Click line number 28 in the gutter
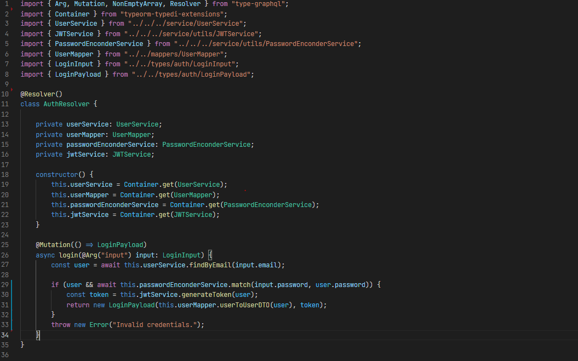 [x=5, y=275]
